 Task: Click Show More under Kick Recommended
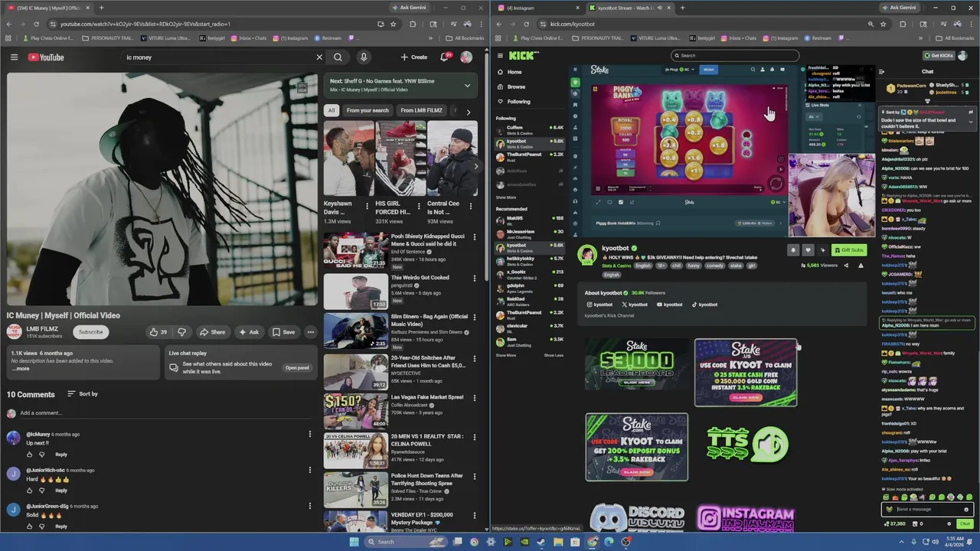[505, 355]
